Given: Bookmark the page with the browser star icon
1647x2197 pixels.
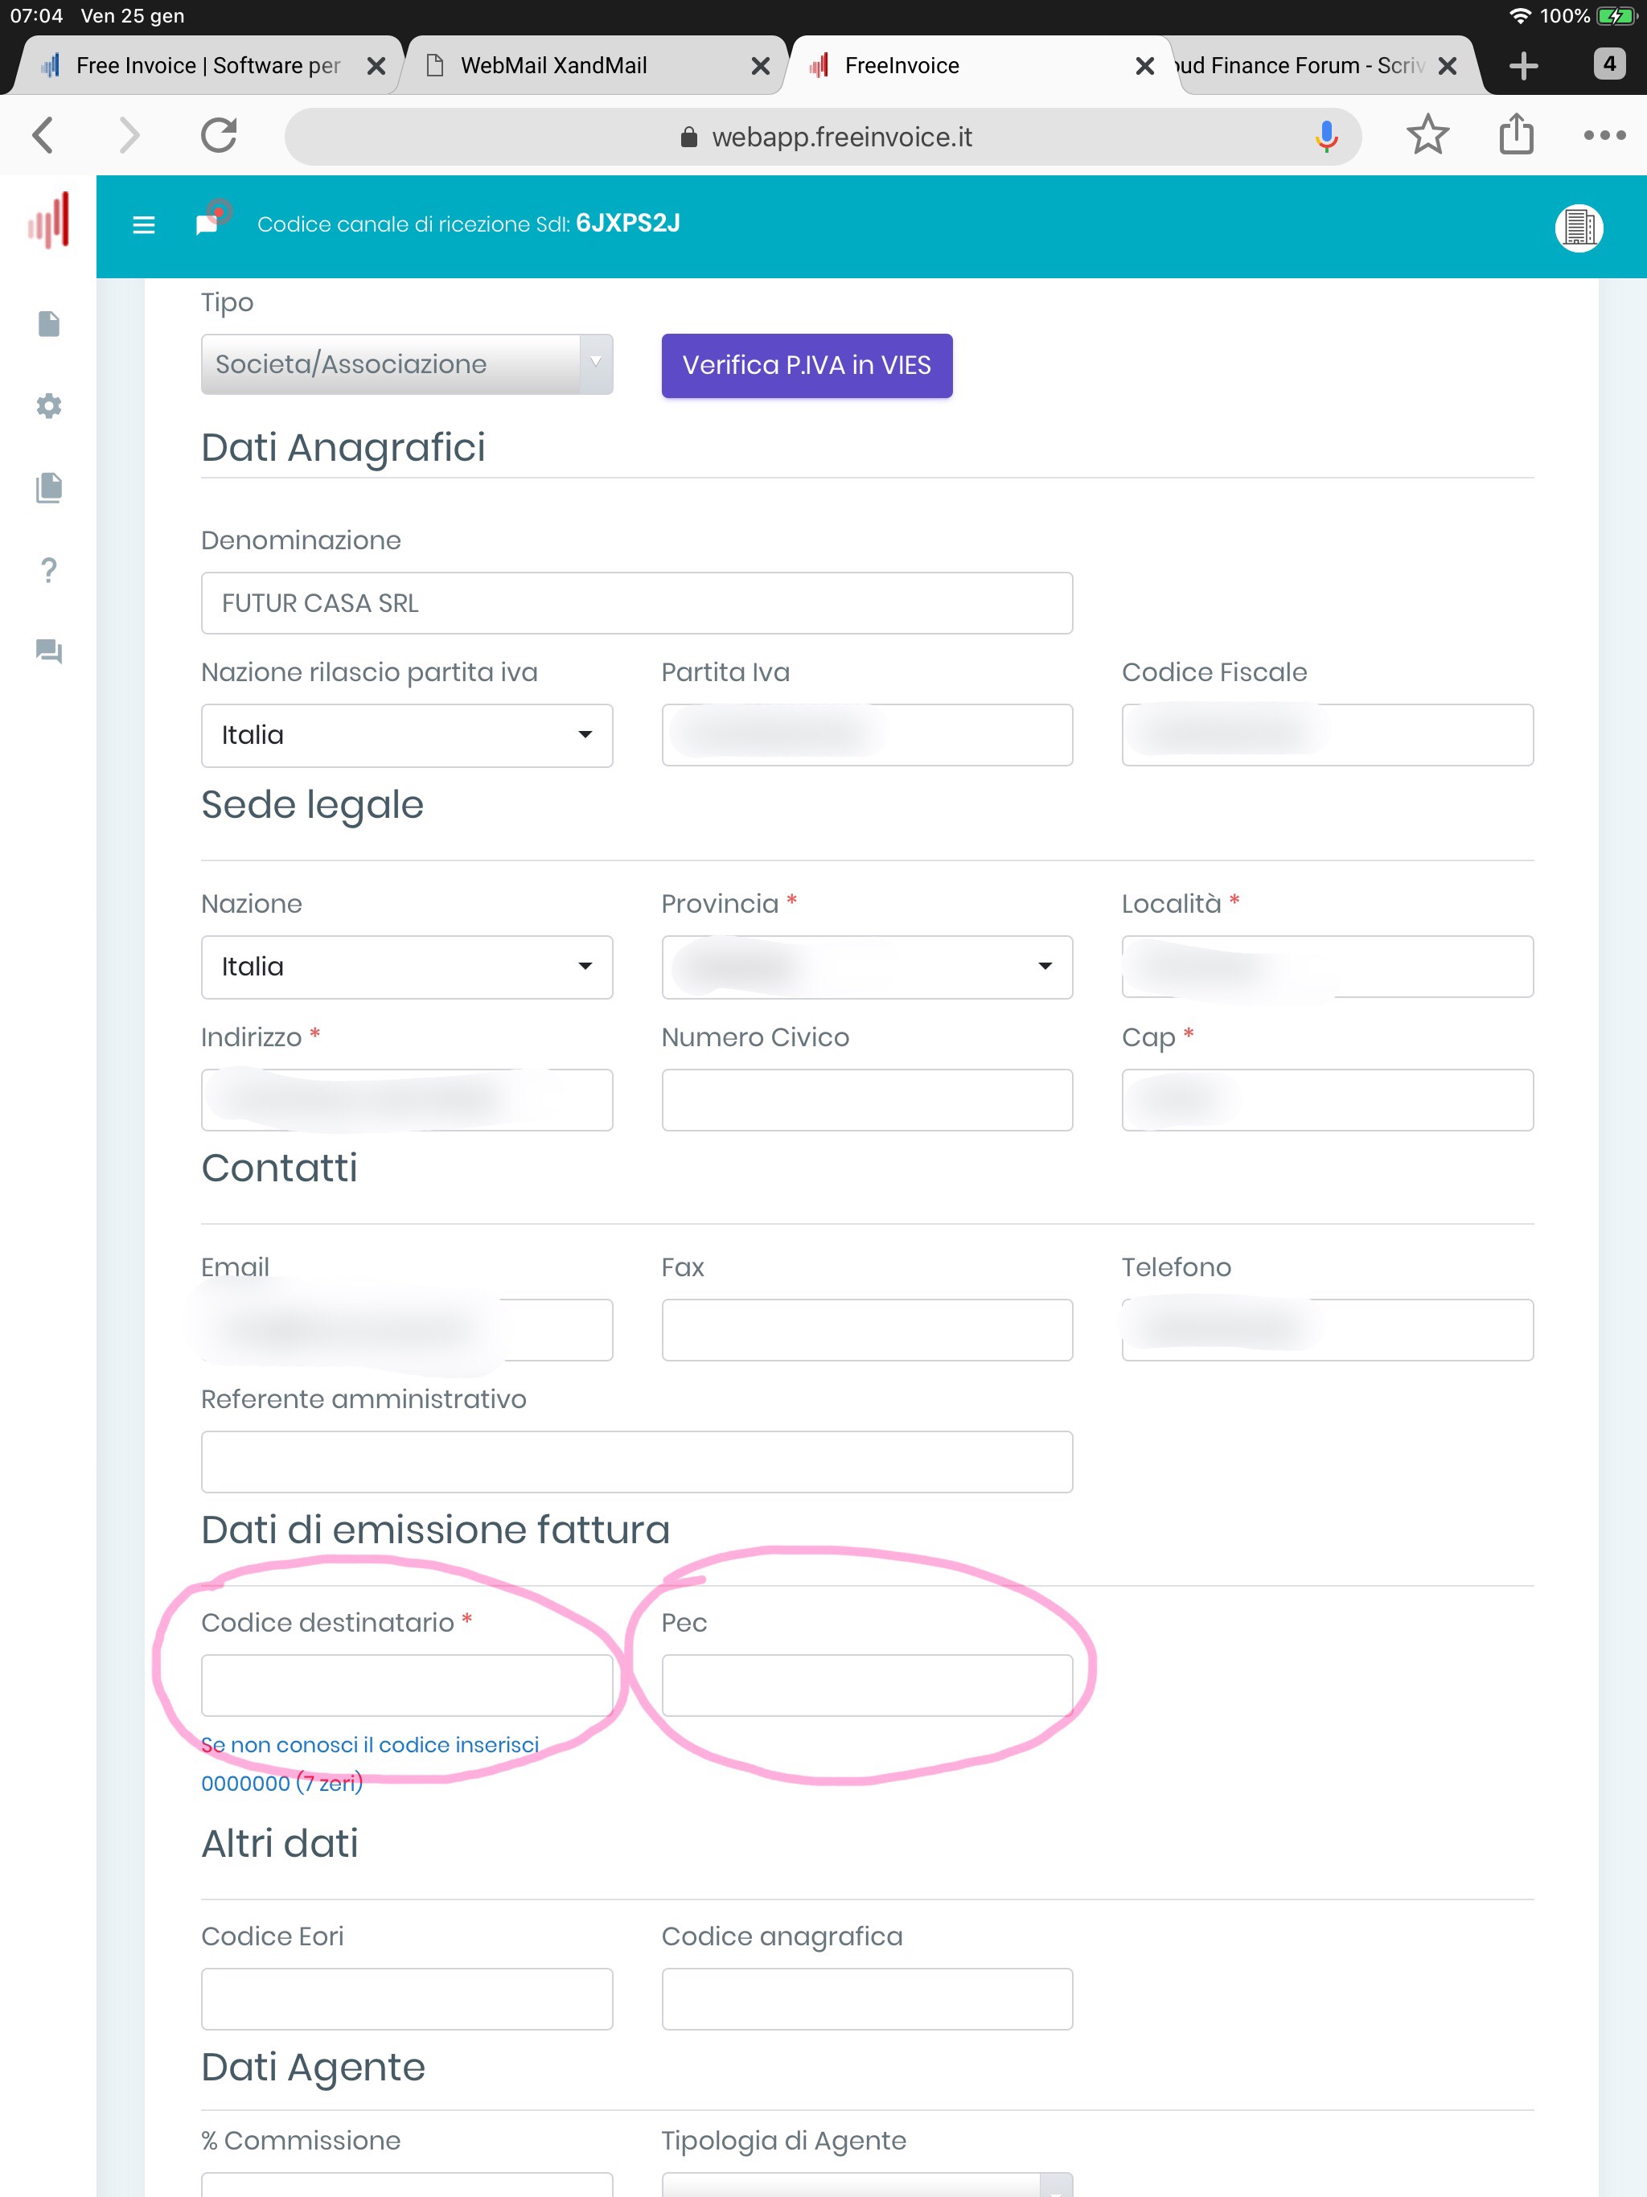Looking at the screenshot, I should pyautogui.click(x=1427, y=135).
